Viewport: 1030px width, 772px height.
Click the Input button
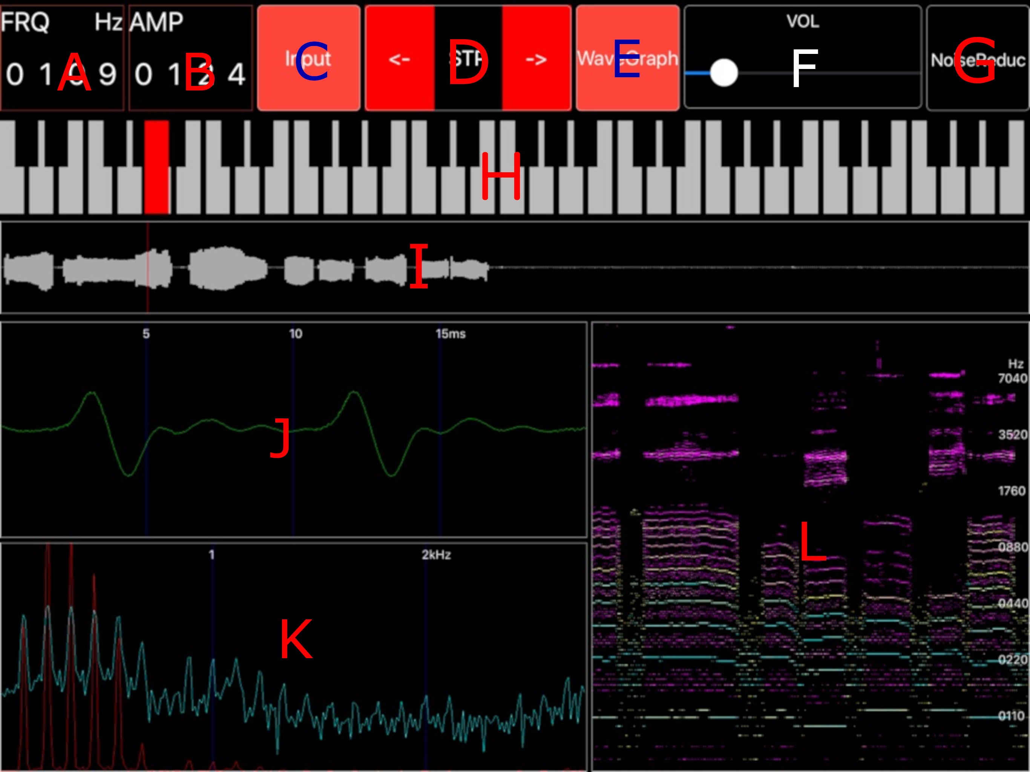coord(308,58)
